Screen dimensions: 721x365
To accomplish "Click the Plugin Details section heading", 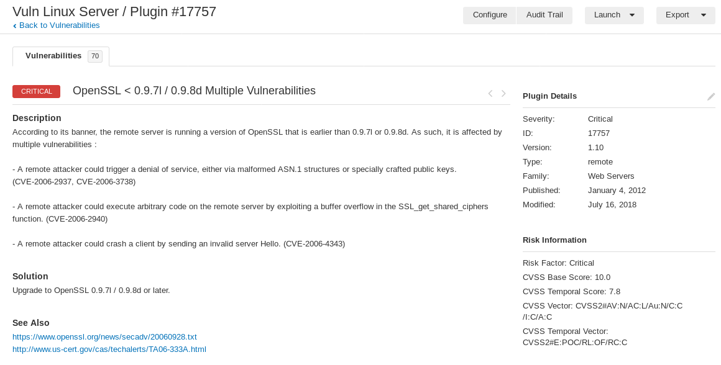I will 549,96.
